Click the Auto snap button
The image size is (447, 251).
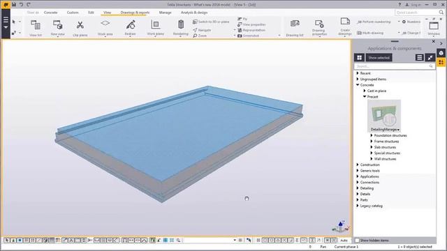[x=344, y=241]
